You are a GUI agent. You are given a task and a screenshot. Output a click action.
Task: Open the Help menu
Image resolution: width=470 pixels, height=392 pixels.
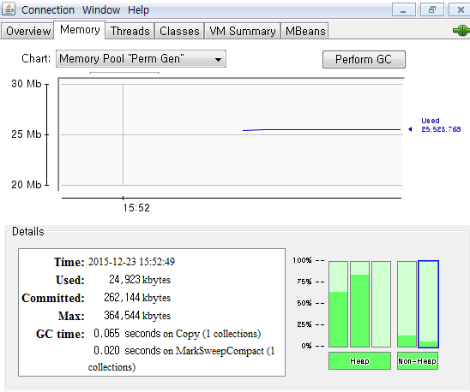(x=138, y=10)
